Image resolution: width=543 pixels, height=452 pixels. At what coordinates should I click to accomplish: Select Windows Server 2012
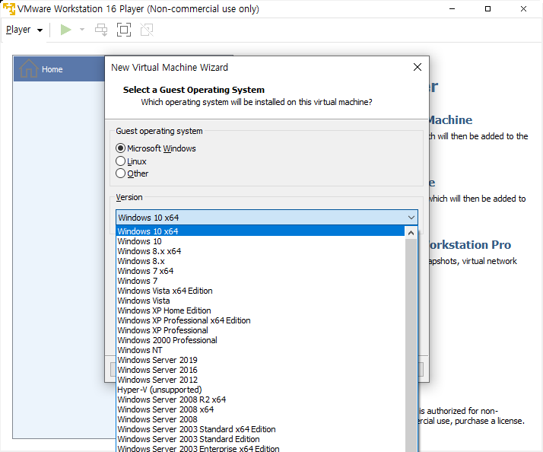point(260,380)
